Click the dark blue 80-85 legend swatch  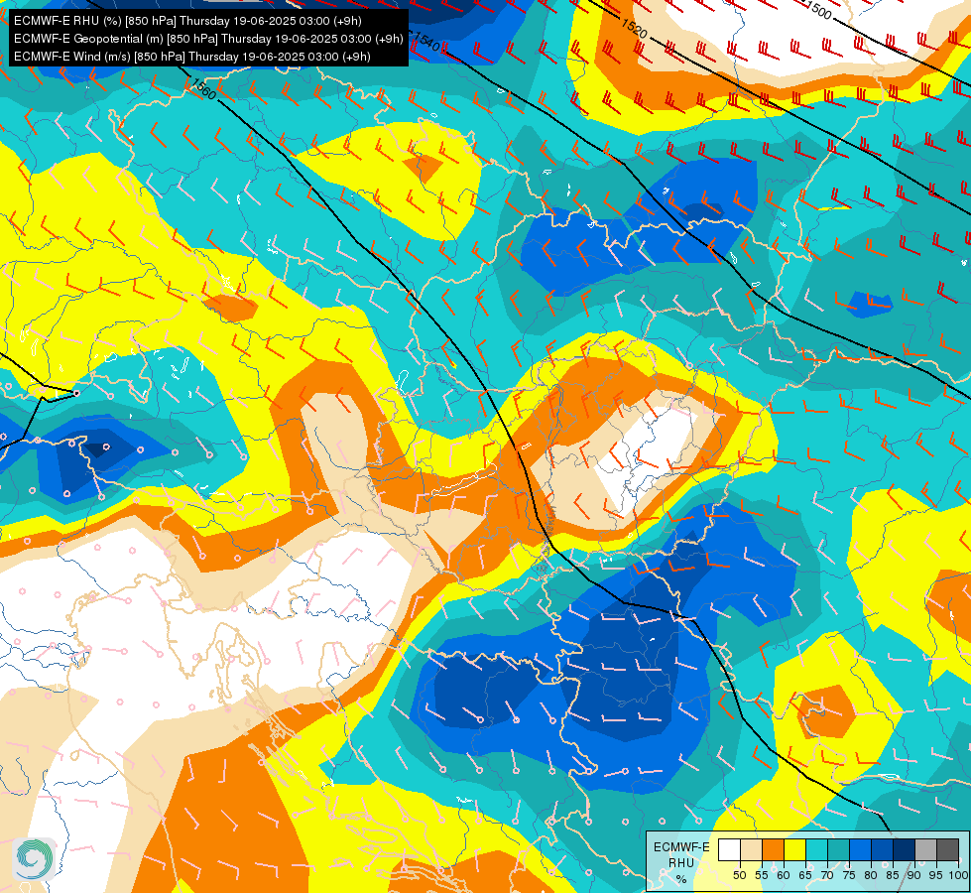pos(882,849)
